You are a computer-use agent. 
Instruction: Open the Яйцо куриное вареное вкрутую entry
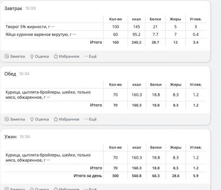click(38, 34)
